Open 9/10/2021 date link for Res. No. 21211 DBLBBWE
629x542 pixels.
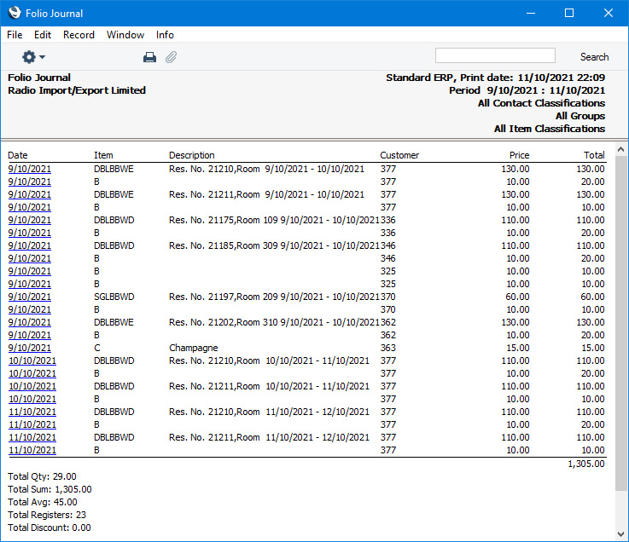tap(30, 194)
